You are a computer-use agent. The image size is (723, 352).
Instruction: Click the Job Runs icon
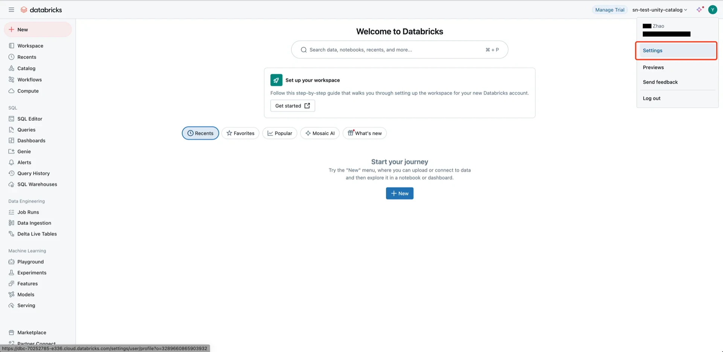[x=11, y=212]
